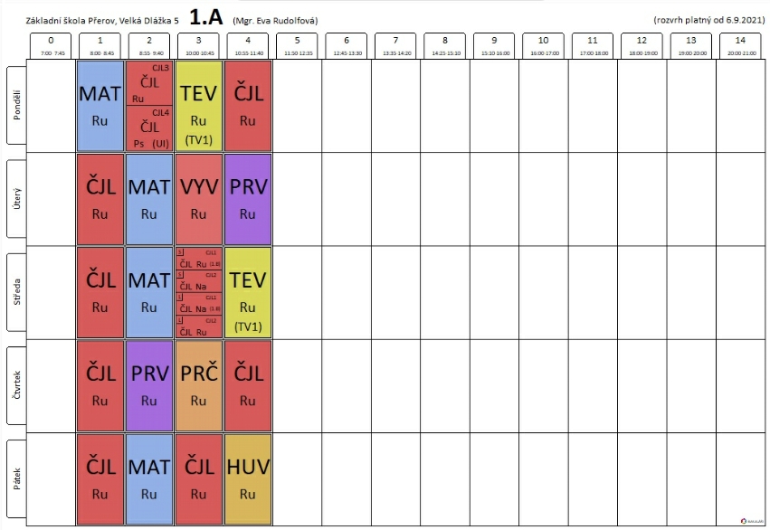Click the Úterý day label
This screenshot has width=770, height=530.
tap(16, 199)
